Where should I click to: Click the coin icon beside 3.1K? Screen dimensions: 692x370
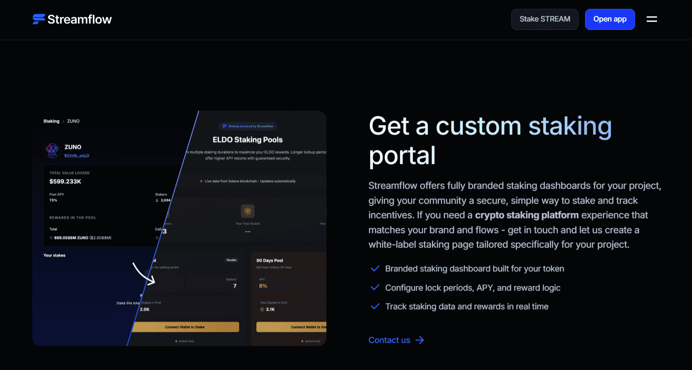[x=261, y=309]
